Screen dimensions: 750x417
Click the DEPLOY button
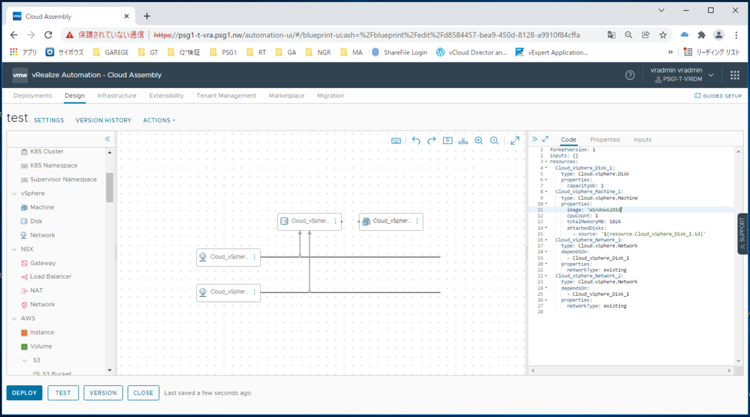(24, 393)
